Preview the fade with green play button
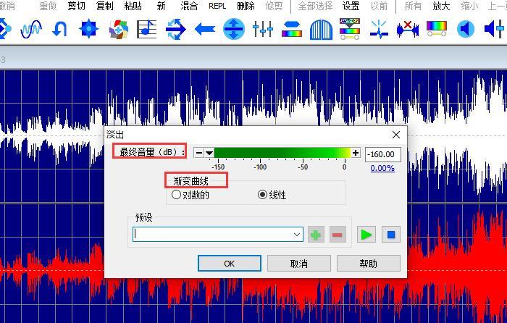The image size is (507, 323). click(x=366, y=235)
